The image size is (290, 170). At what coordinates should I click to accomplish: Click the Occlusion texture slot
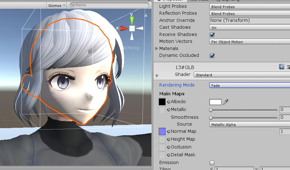pyautogui.click(x=162, y=147)
